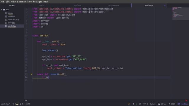Open the Packages menu
This screenshot has width=189, height=106.
(x=38, y=2)
